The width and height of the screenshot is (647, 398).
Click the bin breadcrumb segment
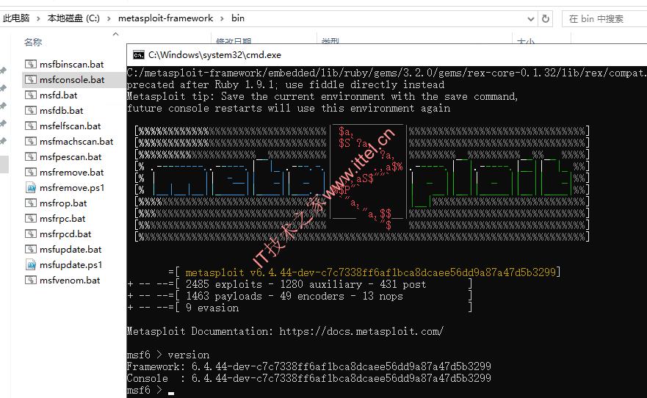(x=238, y=18)
